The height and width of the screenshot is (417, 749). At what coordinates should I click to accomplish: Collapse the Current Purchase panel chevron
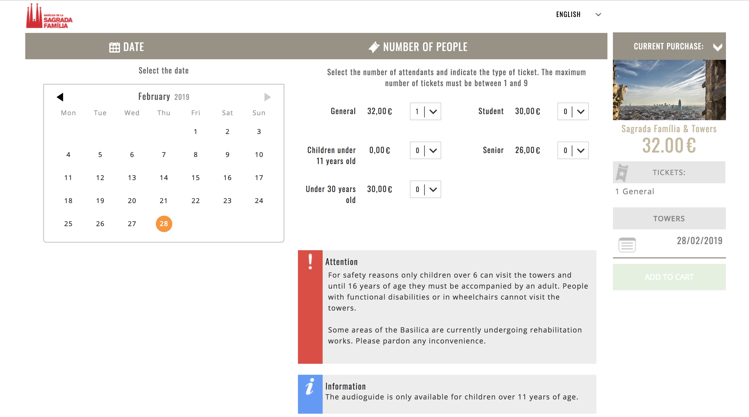(x=717, y=47)
